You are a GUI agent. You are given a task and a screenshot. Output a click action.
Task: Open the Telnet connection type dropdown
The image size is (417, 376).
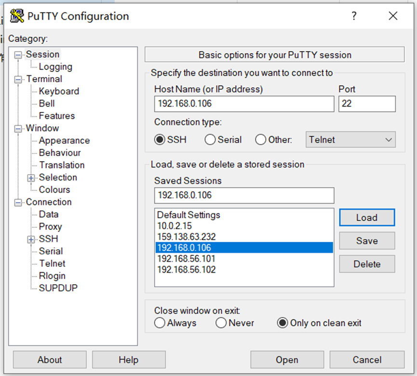tap(350, 139)
